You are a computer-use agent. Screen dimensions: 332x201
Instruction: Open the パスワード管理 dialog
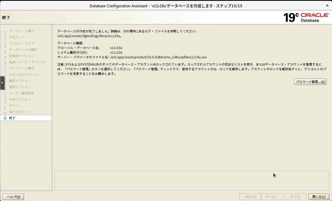point(310,82)
